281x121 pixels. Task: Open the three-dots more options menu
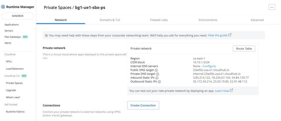tap(272, 7)
